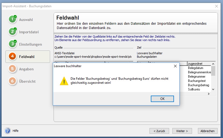Go back with the Zurück button
The width and height of the screenshot is (223, 138).
point(159,131)
